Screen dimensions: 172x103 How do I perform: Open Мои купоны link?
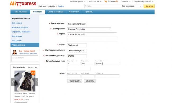tap(17, 36)
